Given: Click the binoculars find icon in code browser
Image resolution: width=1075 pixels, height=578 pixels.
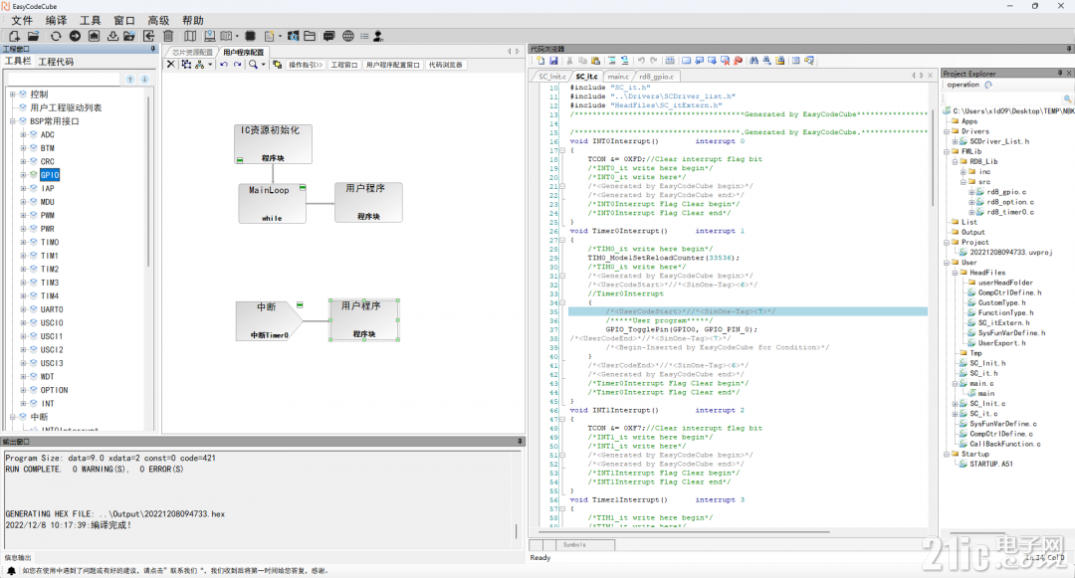Looking at the screenshot, I should coord(753,61).
